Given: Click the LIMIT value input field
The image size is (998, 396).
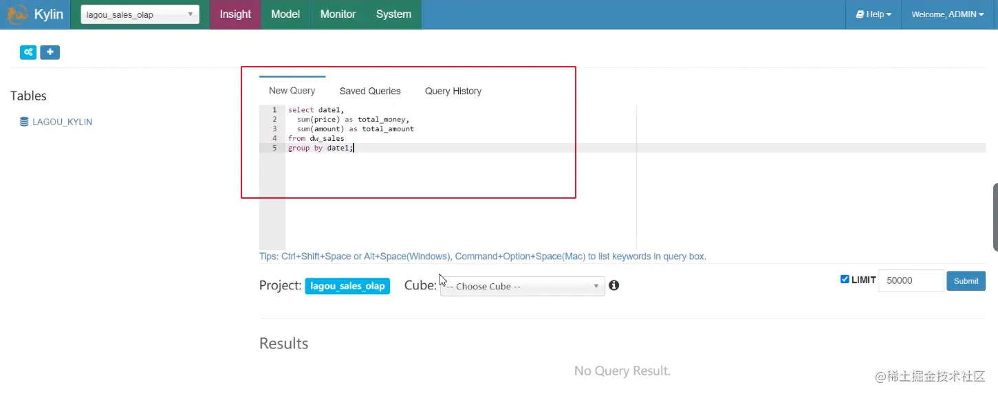Looking at the screenshot, I should coord(911,280).
